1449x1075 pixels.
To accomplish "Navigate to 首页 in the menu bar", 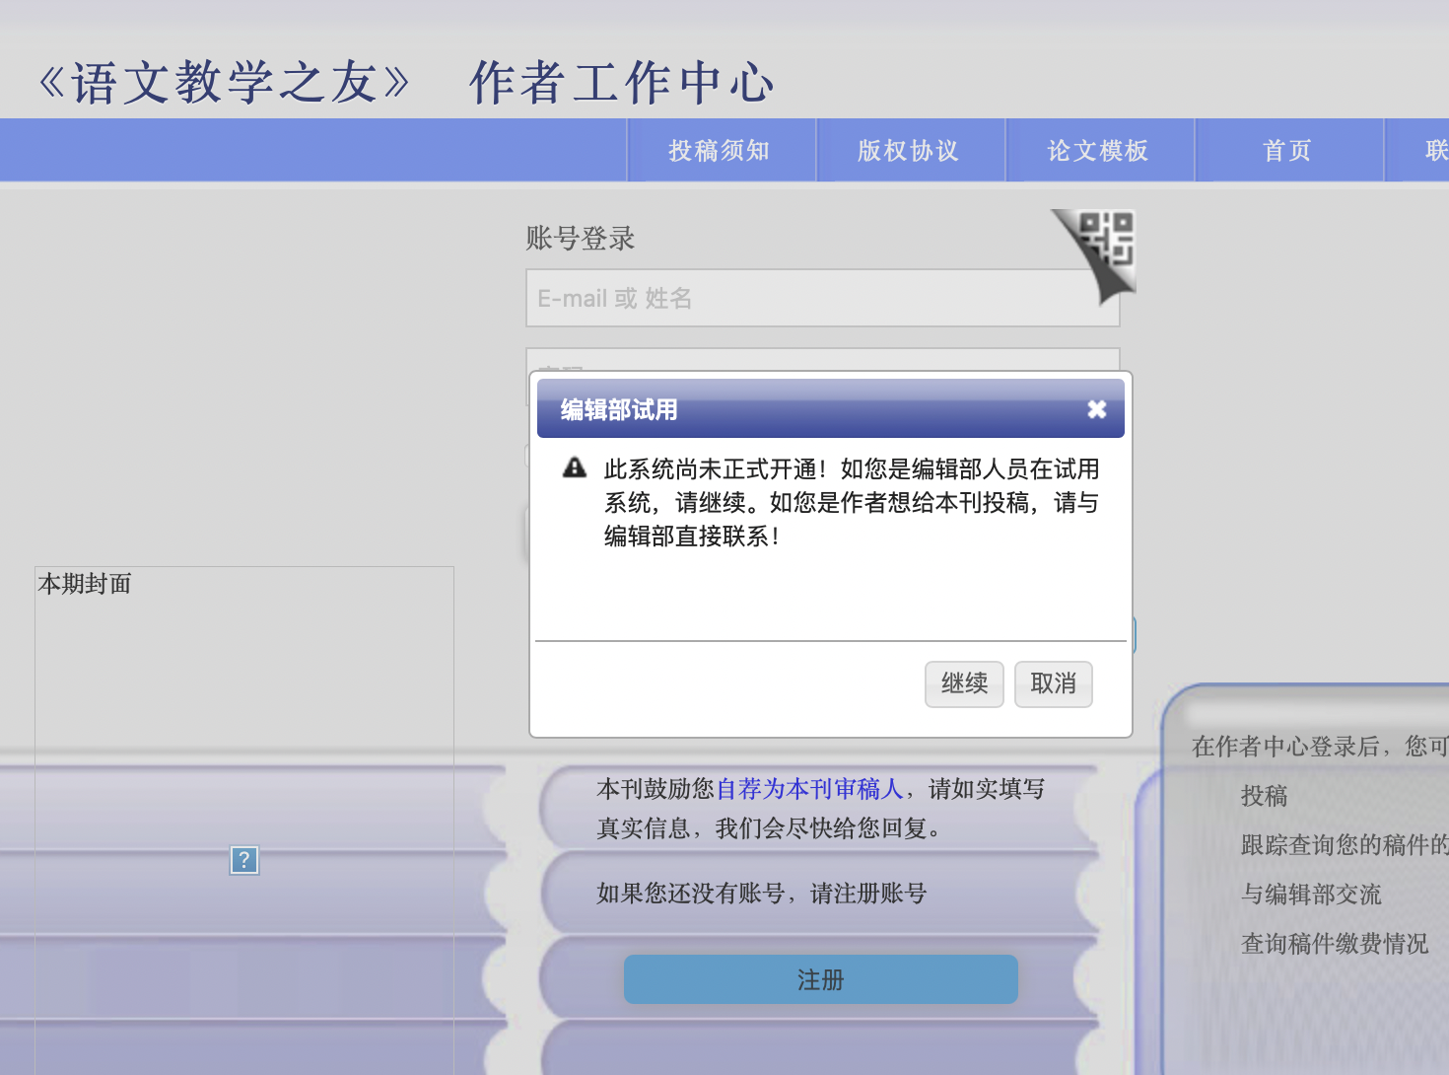I will point(1287,151).
